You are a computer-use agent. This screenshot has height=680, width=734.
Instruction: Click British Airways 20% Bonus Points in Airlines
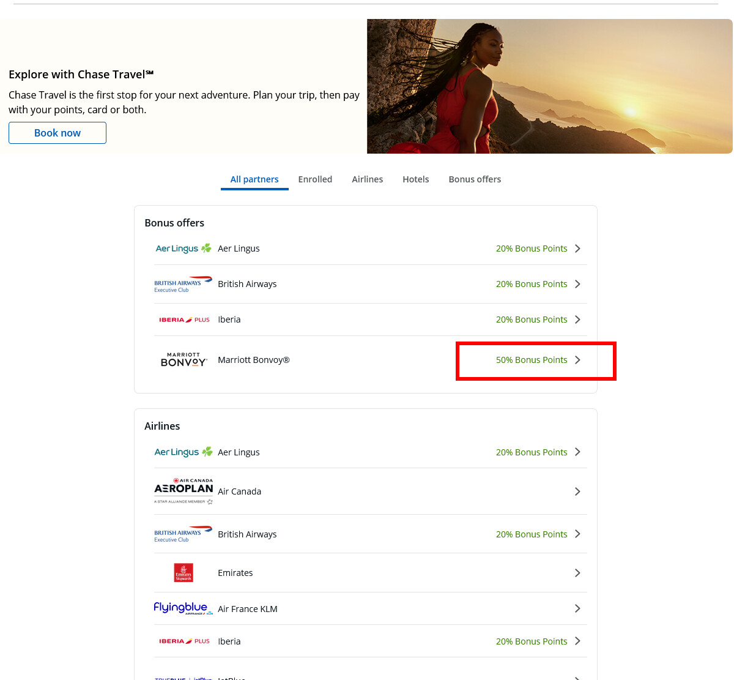(x=531, y=534)
